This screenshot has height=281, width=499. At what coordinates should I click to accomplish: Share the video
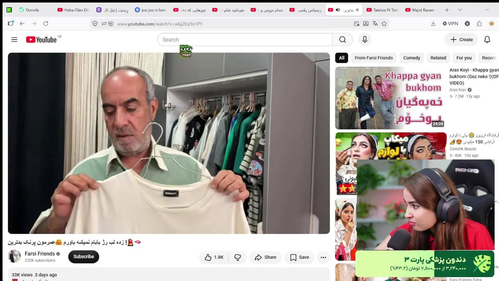265,257
